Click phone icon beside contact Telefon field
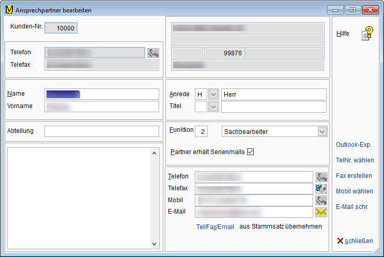The image size is (384, 257). (321, 177)
